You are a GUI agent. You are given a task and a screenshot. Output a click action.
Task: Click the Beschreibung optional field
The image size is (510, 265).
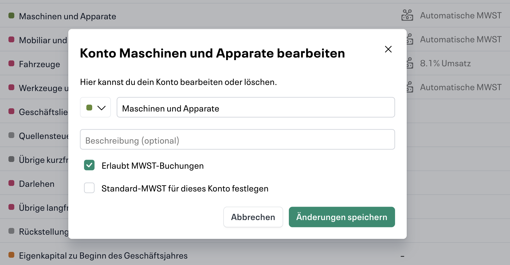237,140
